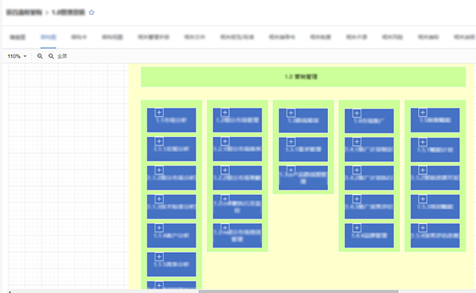
Task: Expand the 1.2.1 block plus icon
Action: (x=225, y=141)
